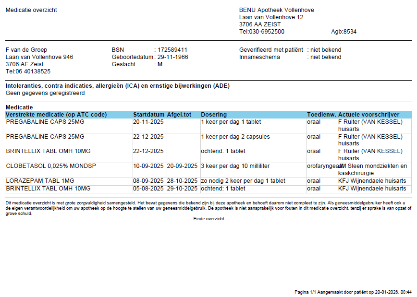Select the "Innameschema" label

pos(259,57)
